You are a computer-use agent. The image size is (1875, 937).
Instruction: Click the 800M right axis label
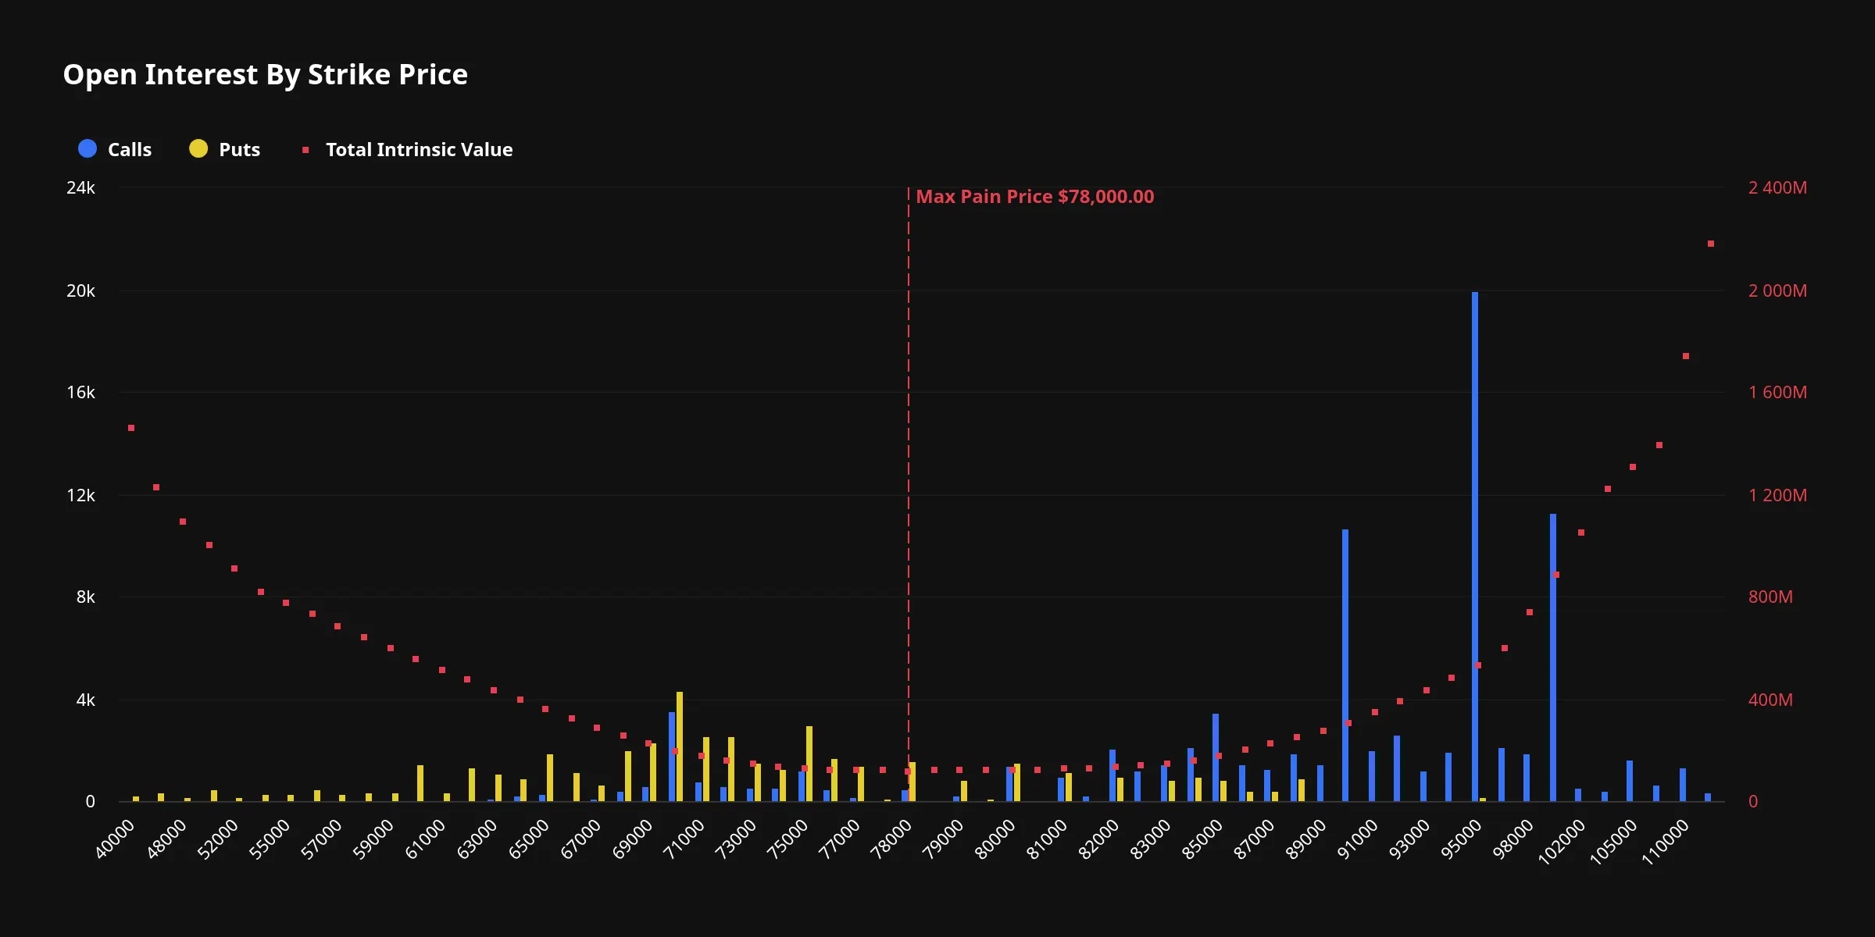point(1770,597)
